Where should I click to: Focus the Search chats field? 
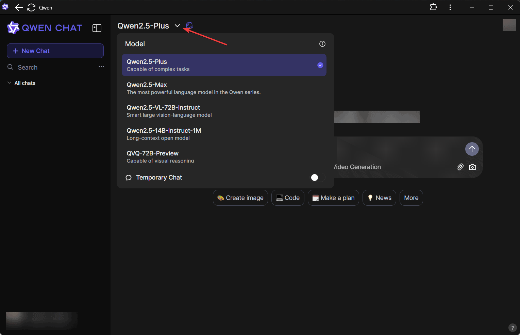point(51,67)
